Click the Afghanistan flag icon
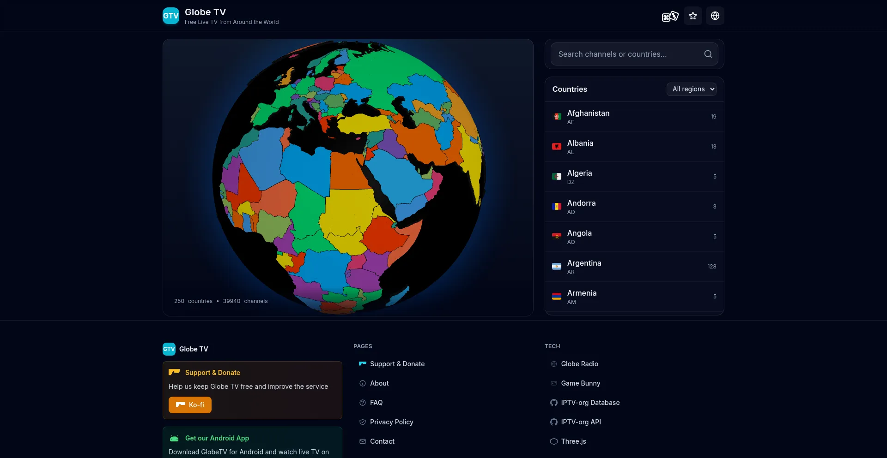Viewport: 887px width, 458px height. [x=557, y=117]
